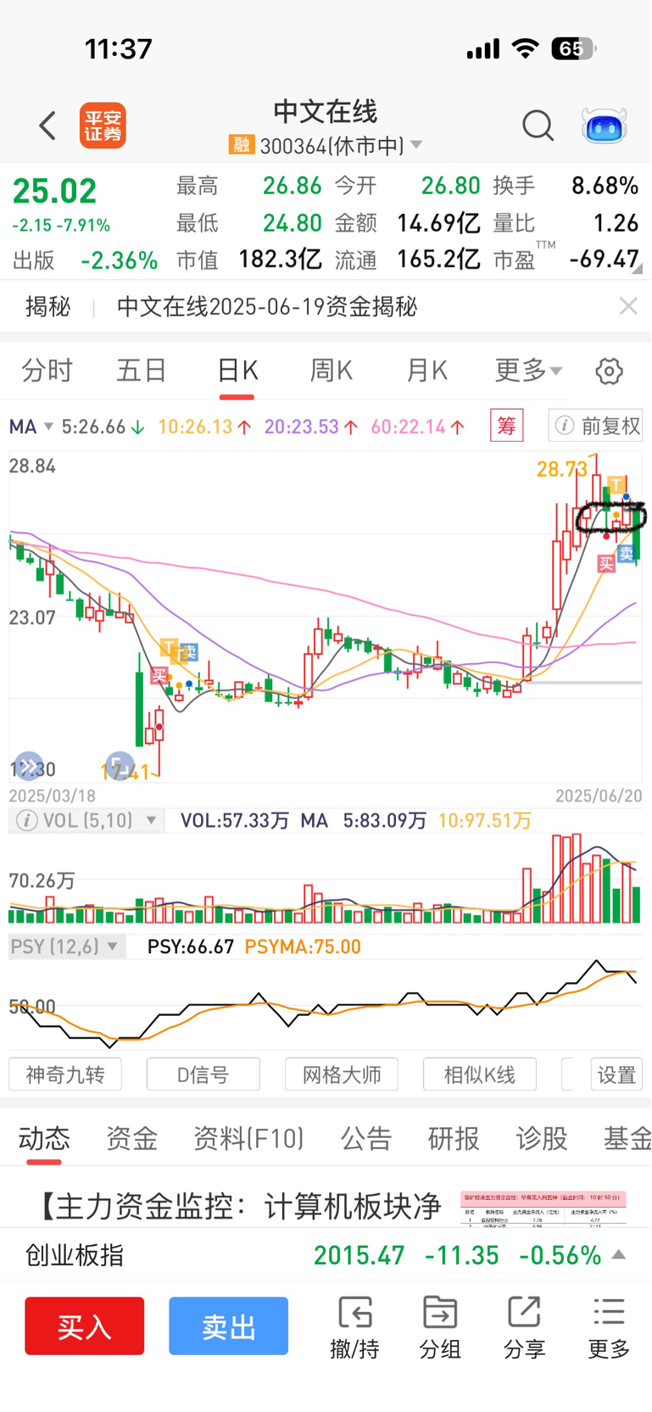This screenshot has height=1412, width=652.
Task: Tap the 出版 sector label
Action: [34, 260]
